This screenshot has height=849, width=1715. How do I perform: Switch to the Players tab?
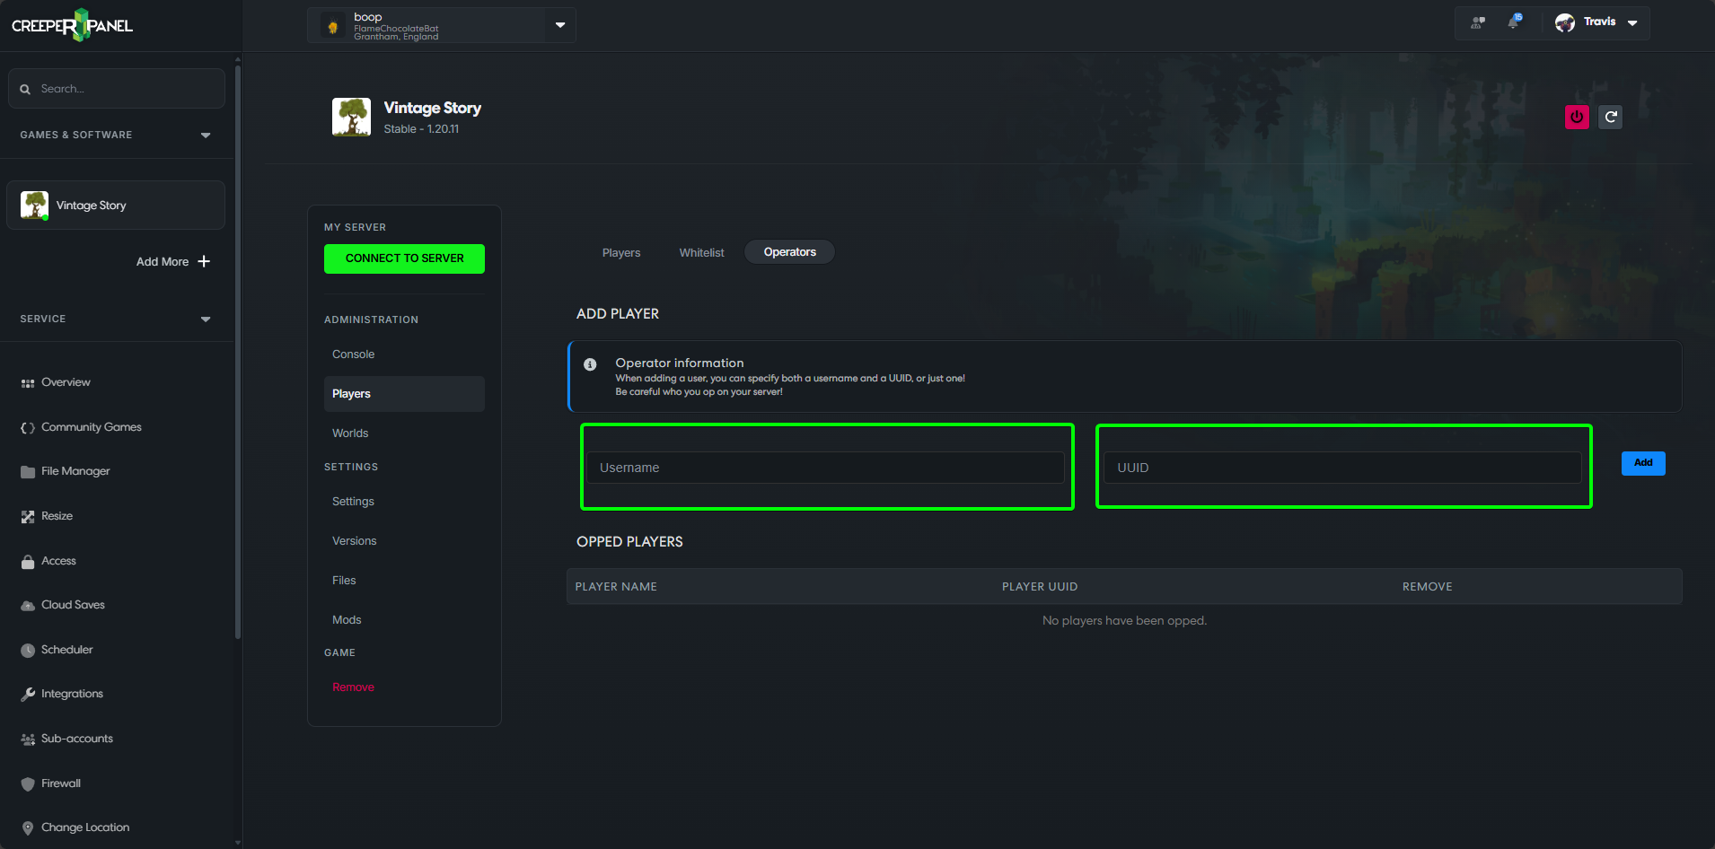click(621, 253)
